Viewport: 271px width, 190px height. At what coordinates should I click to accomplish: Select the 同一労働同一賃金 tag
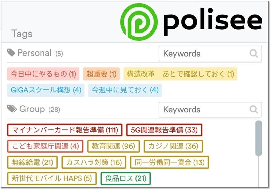point(169,162)
